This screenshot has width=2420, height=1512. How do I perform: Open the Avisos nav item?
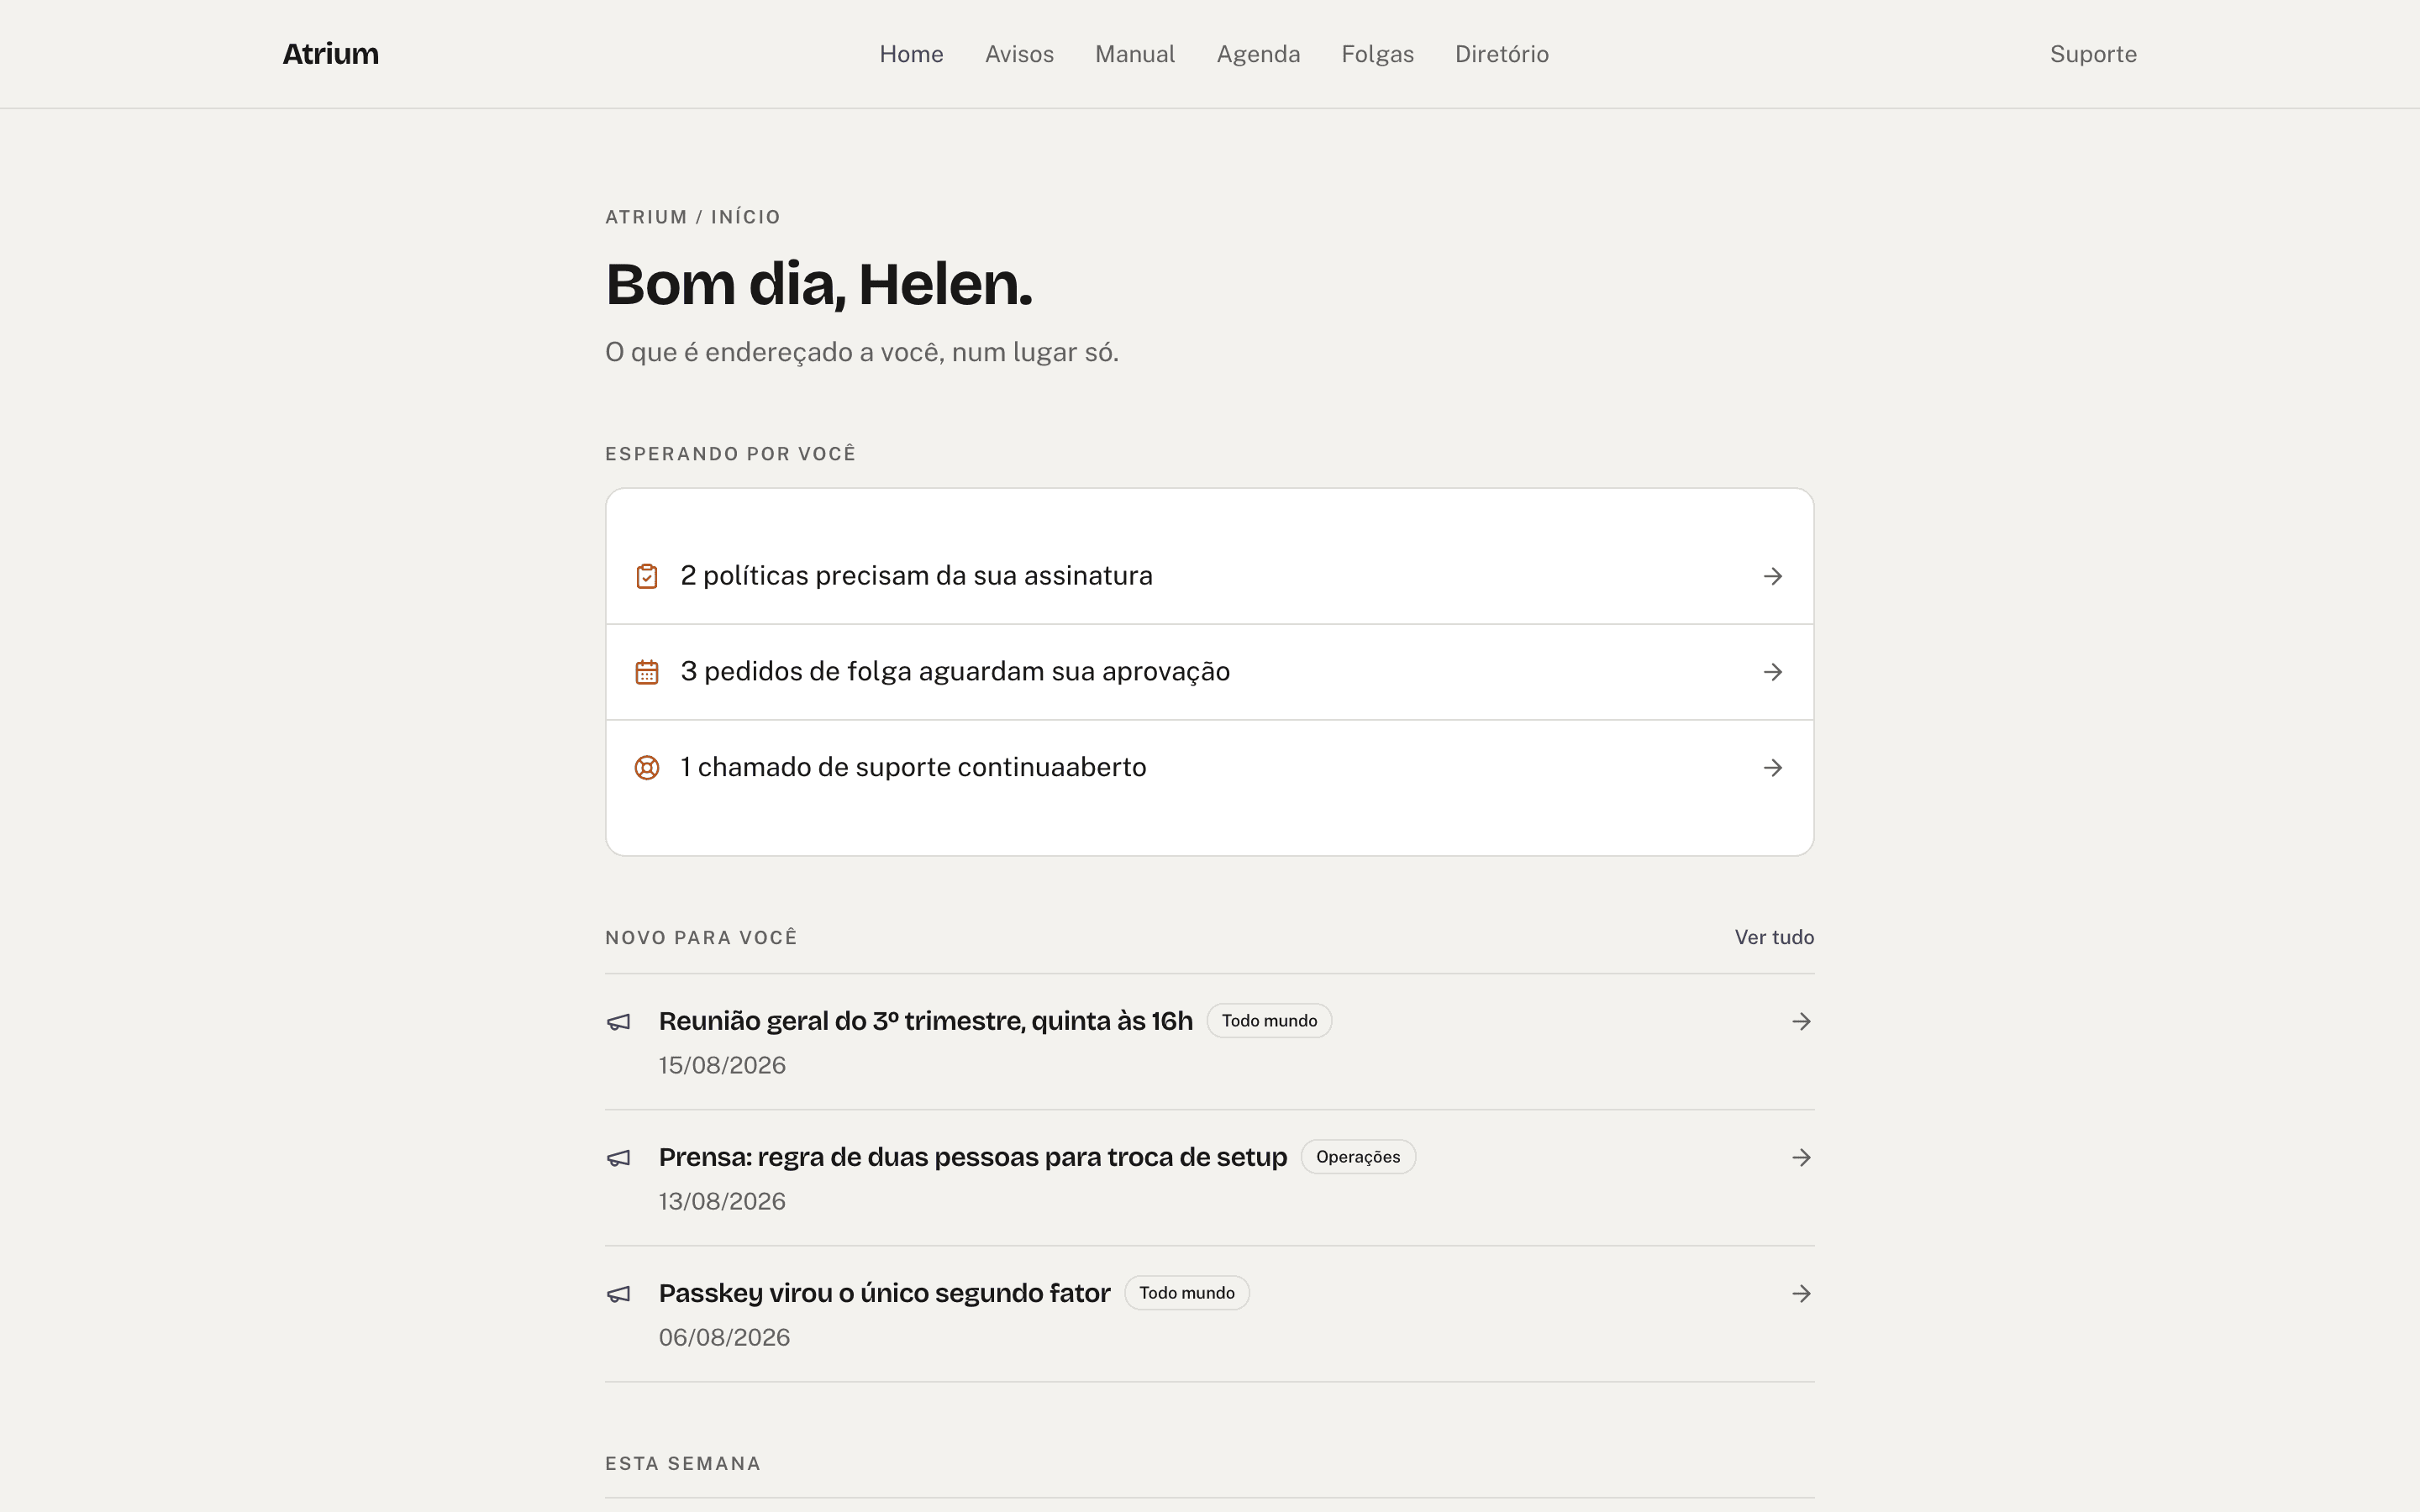coord(1019,54)
